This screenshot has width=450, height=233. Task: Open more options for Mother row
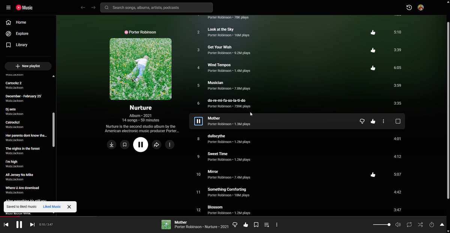(x=383, y=121)
